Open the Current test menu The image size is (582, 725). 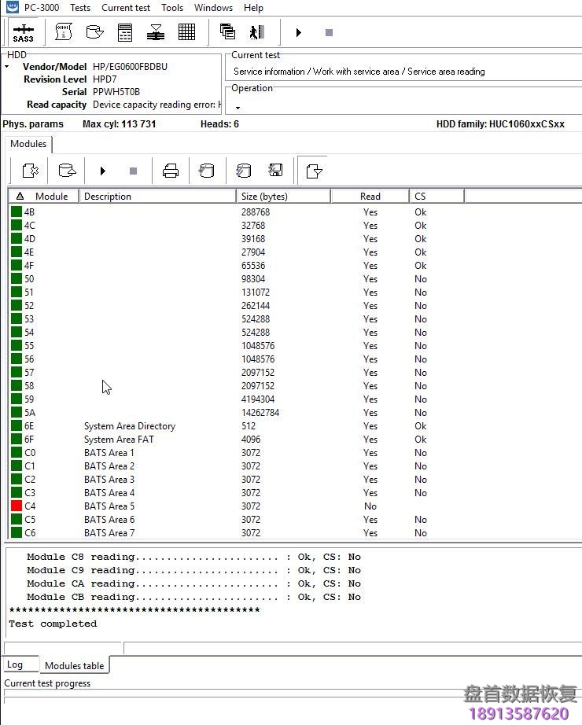coord(126,7)
